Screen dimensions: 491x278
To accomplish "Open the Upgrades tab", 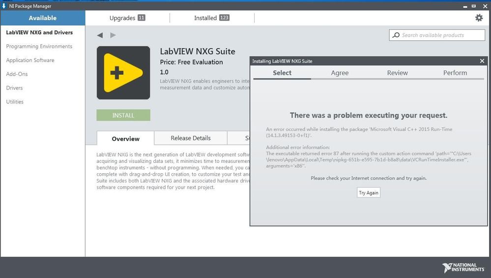I will coord(127,18).
